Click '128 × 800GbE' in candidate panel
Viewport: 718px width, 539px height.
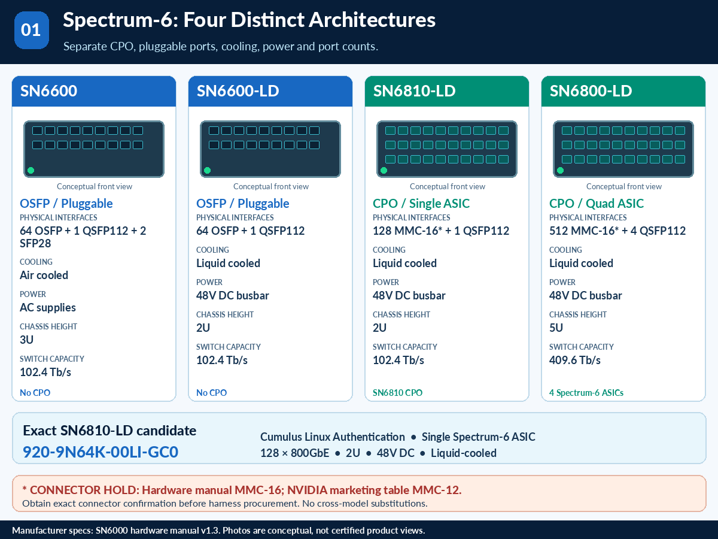(295, 453)
